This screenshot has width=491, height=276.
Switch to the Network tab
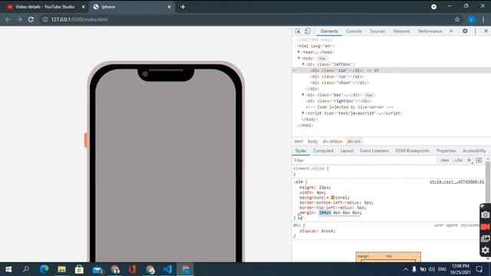(401, 31)
